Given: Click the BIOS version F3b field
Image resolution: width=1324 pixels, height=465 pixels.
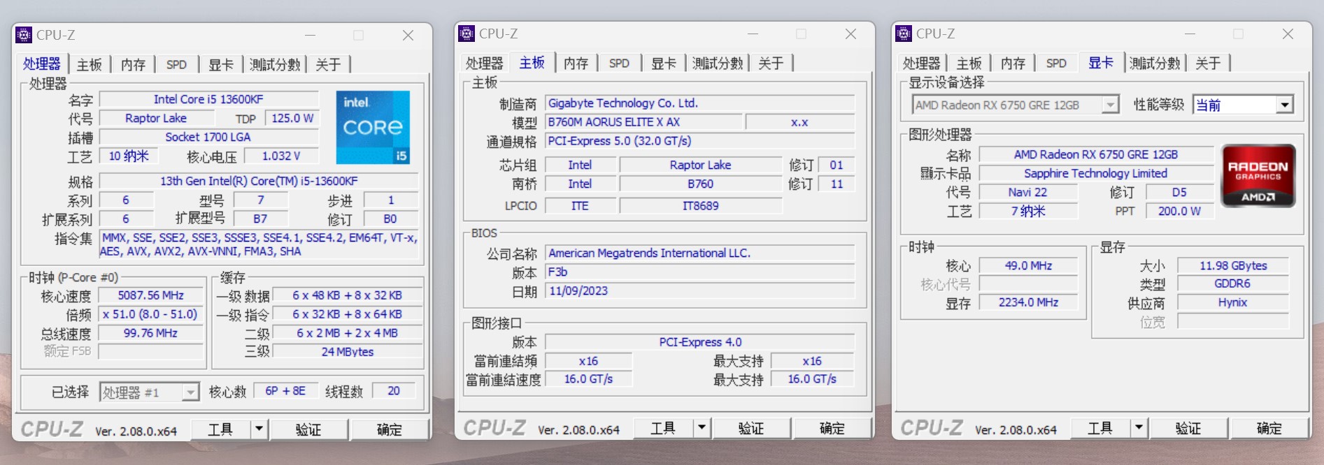Looking at the screenshot, I should pos(699,272).
